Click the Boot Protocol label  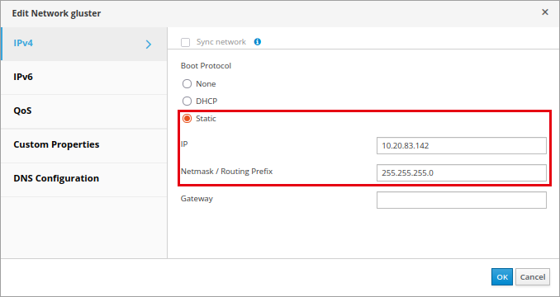(x=206, y=66)
